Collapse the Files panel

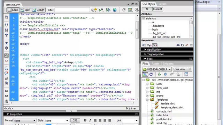click(x=145, y=59)
